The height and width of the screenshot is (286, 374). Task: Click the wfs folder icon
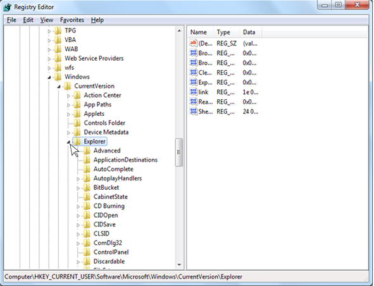pos(58,68)
